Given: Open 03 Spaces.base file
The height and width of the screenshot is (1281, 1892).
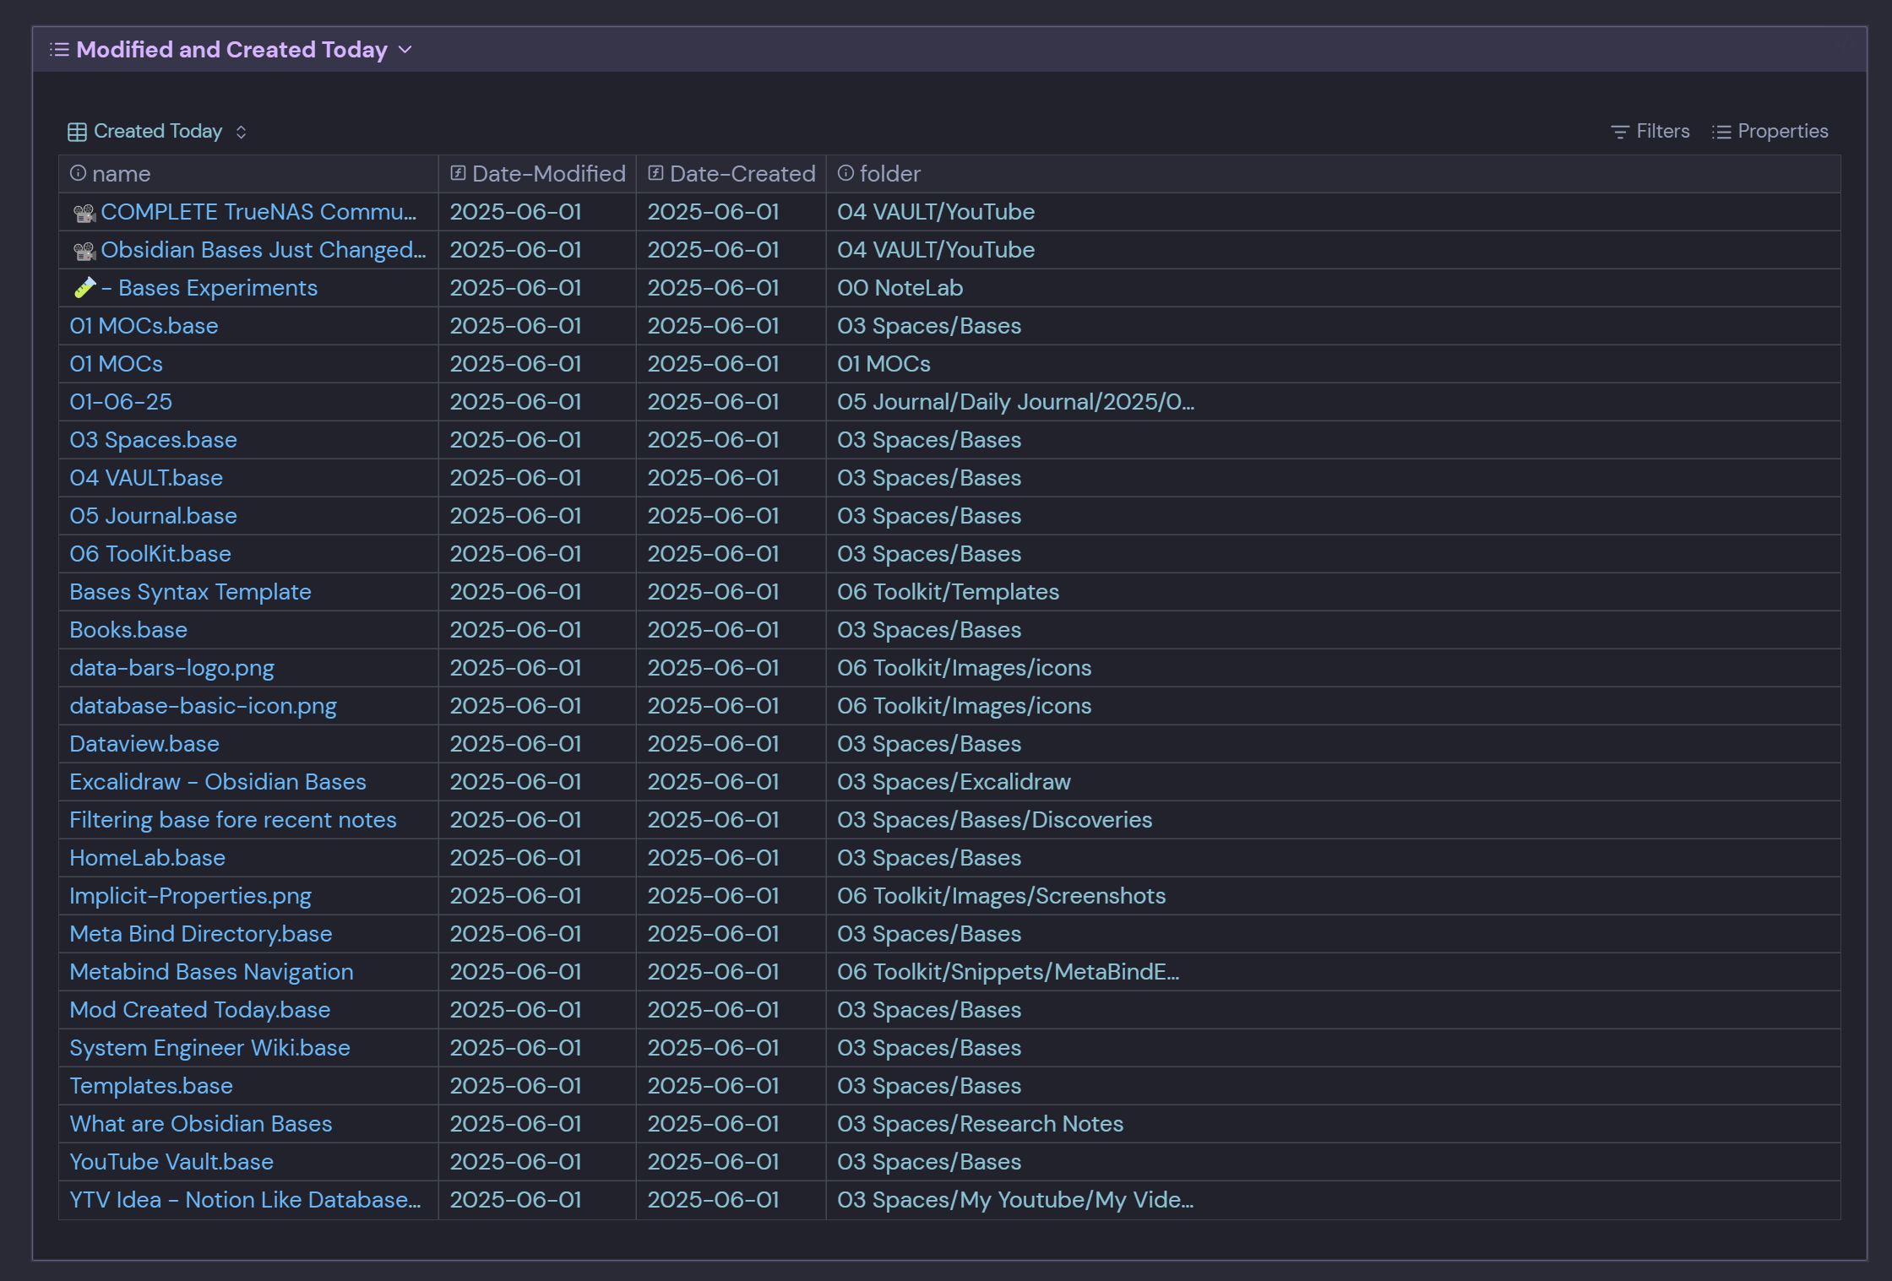Looking at the screenshot, I should pos(153,440).
